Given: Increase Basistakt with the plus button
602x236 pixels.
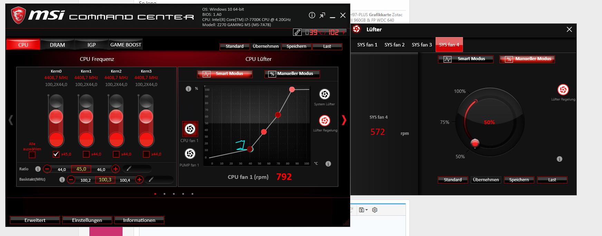Looking at the screenshot, I should (x=139, y=180).
